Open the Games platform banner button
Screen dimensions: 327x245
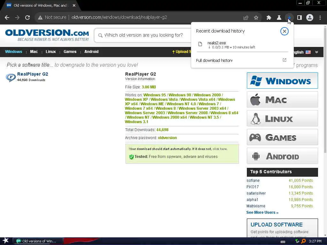pyautogui.click(x=282, y=137)
